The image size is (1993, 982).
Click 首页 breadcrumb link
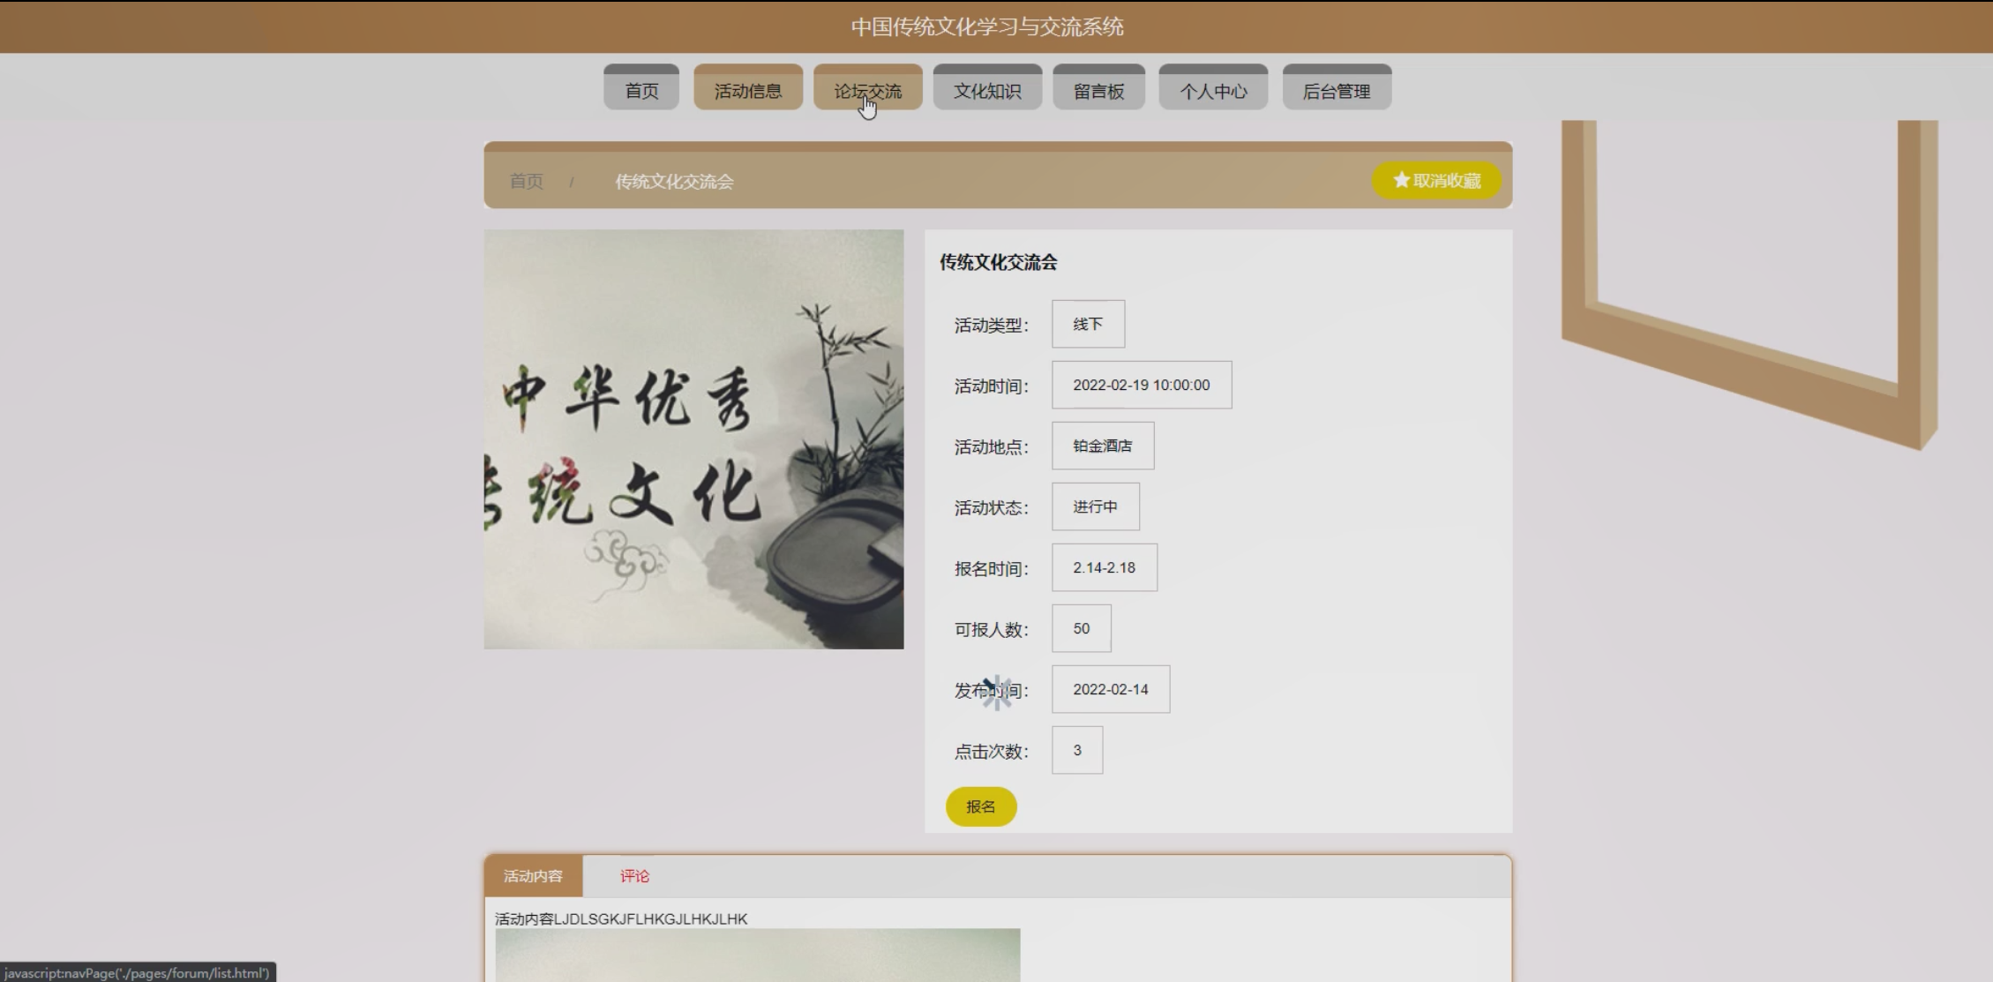click(x=526, y=181)
